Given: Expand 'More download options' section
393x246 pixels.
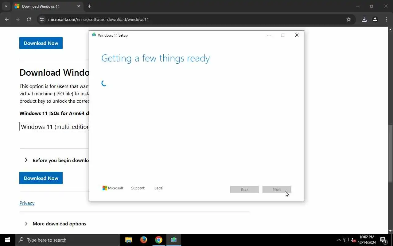Looking at the screenshot, I should tap(56, 224).
